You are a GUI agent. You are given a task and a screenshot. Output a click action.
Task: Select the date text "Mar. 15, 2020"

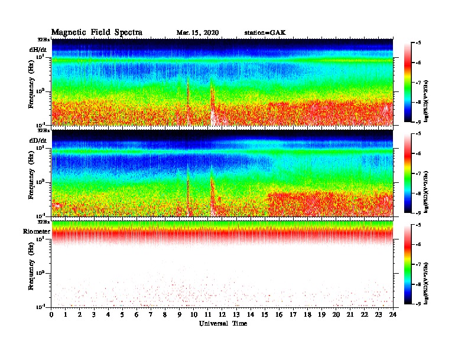(x=197, y=33)
